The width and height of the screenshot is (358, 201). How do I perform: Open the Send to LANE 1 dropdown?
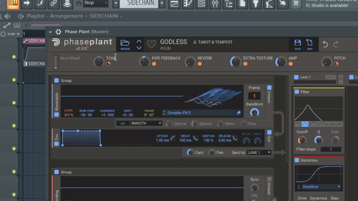tap(259, 152)
